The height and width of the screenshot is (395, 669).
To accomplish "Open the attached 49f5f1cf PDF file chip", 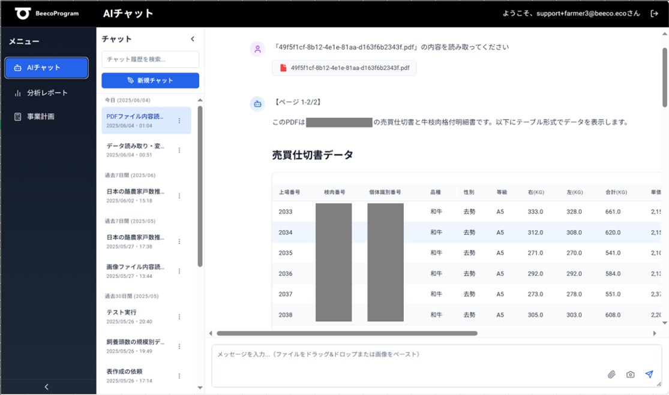I will point(344,68).
